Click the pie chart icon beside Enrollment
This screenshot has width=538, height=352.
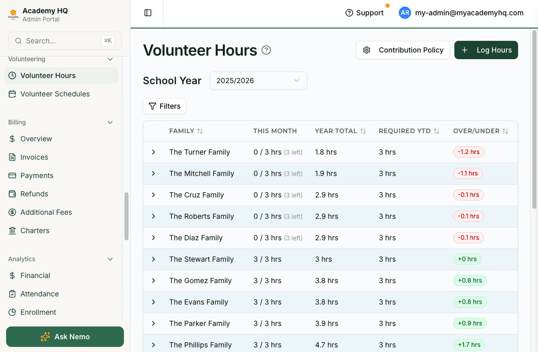(x=12, y=312)
